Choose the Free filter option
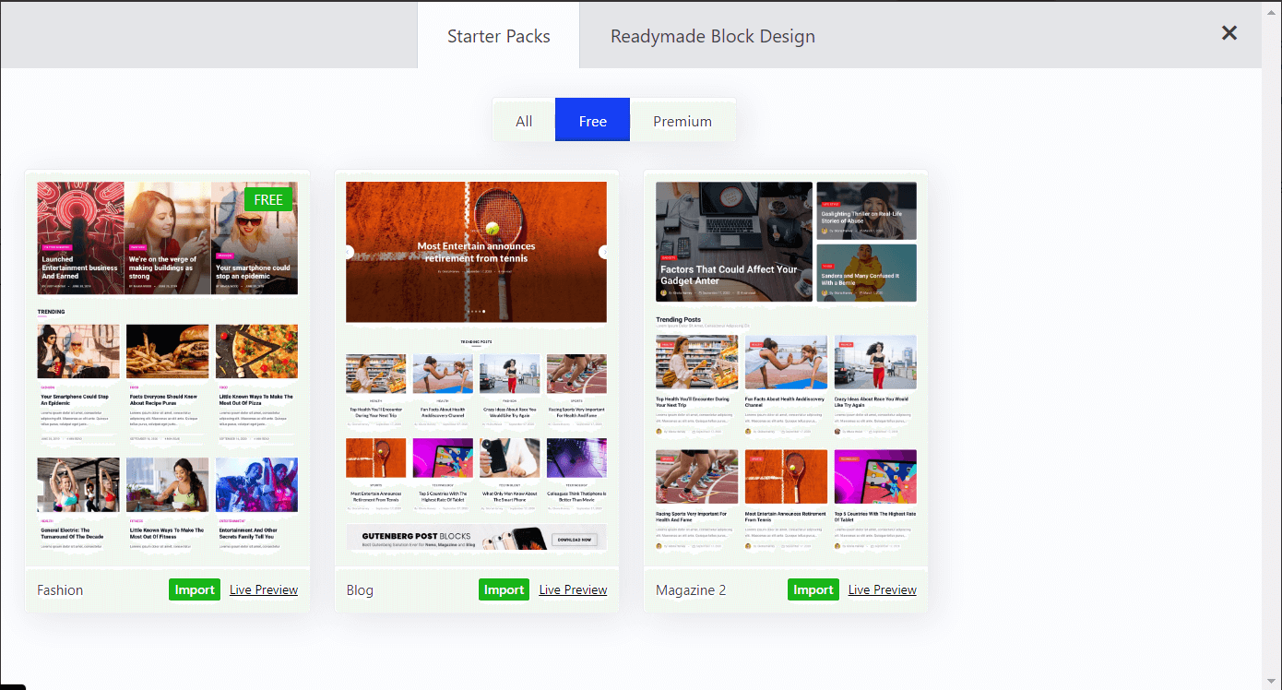The height and width of the screenshot is (690, 1282). 592,121
